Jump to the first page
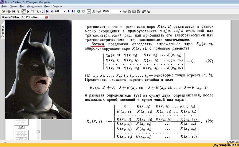This screenshot has width=239, height=147. tap(47, 11)
